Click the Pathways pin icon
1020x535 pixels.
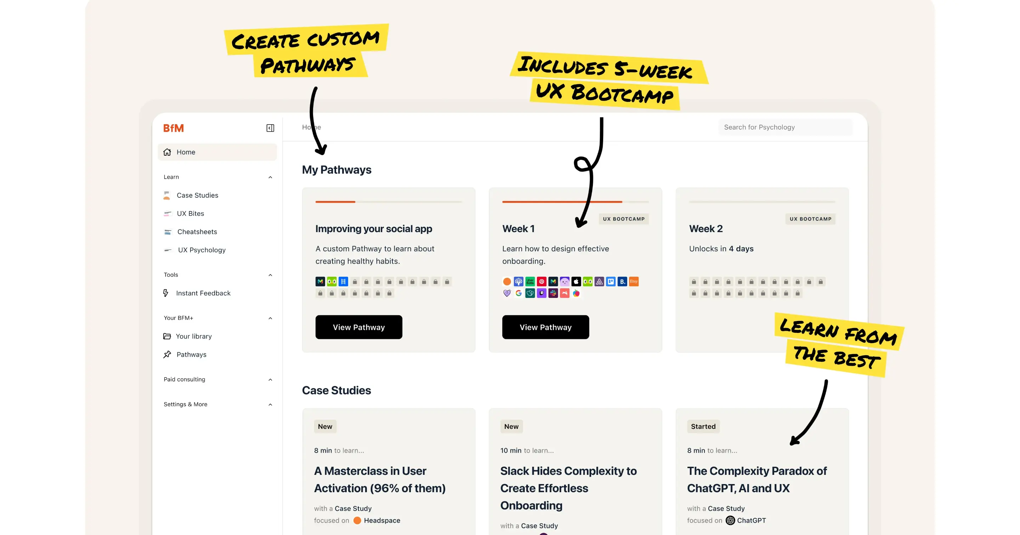[167, 354]
